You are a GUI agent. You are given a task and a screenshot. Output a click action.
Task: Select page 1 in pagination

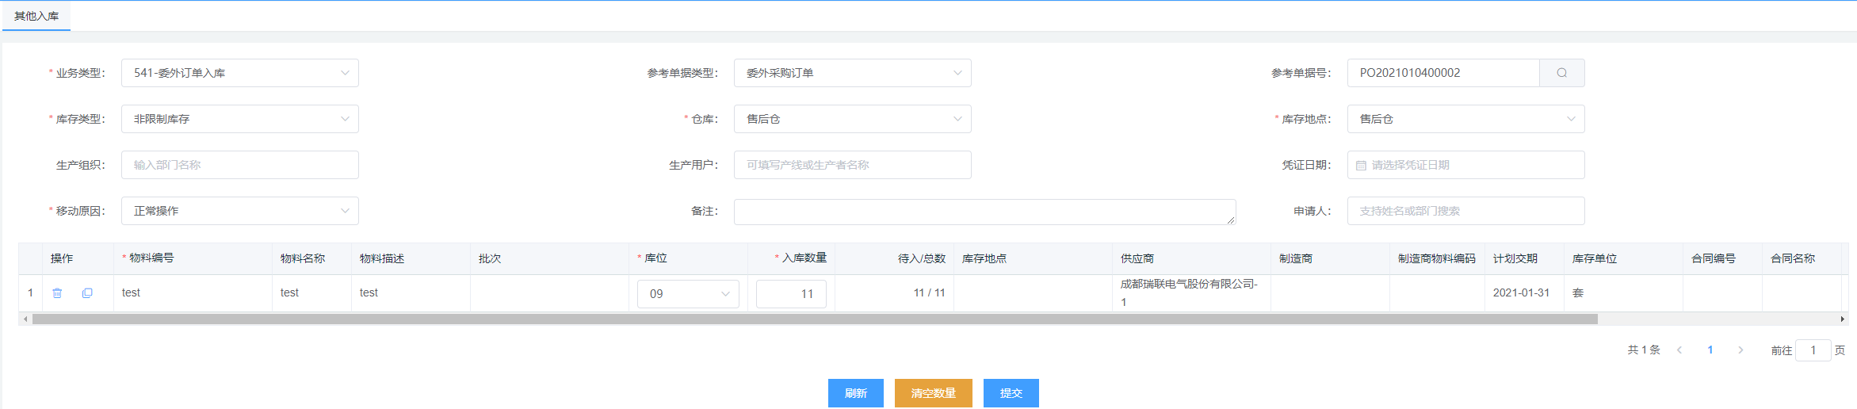coord(1710,350)
